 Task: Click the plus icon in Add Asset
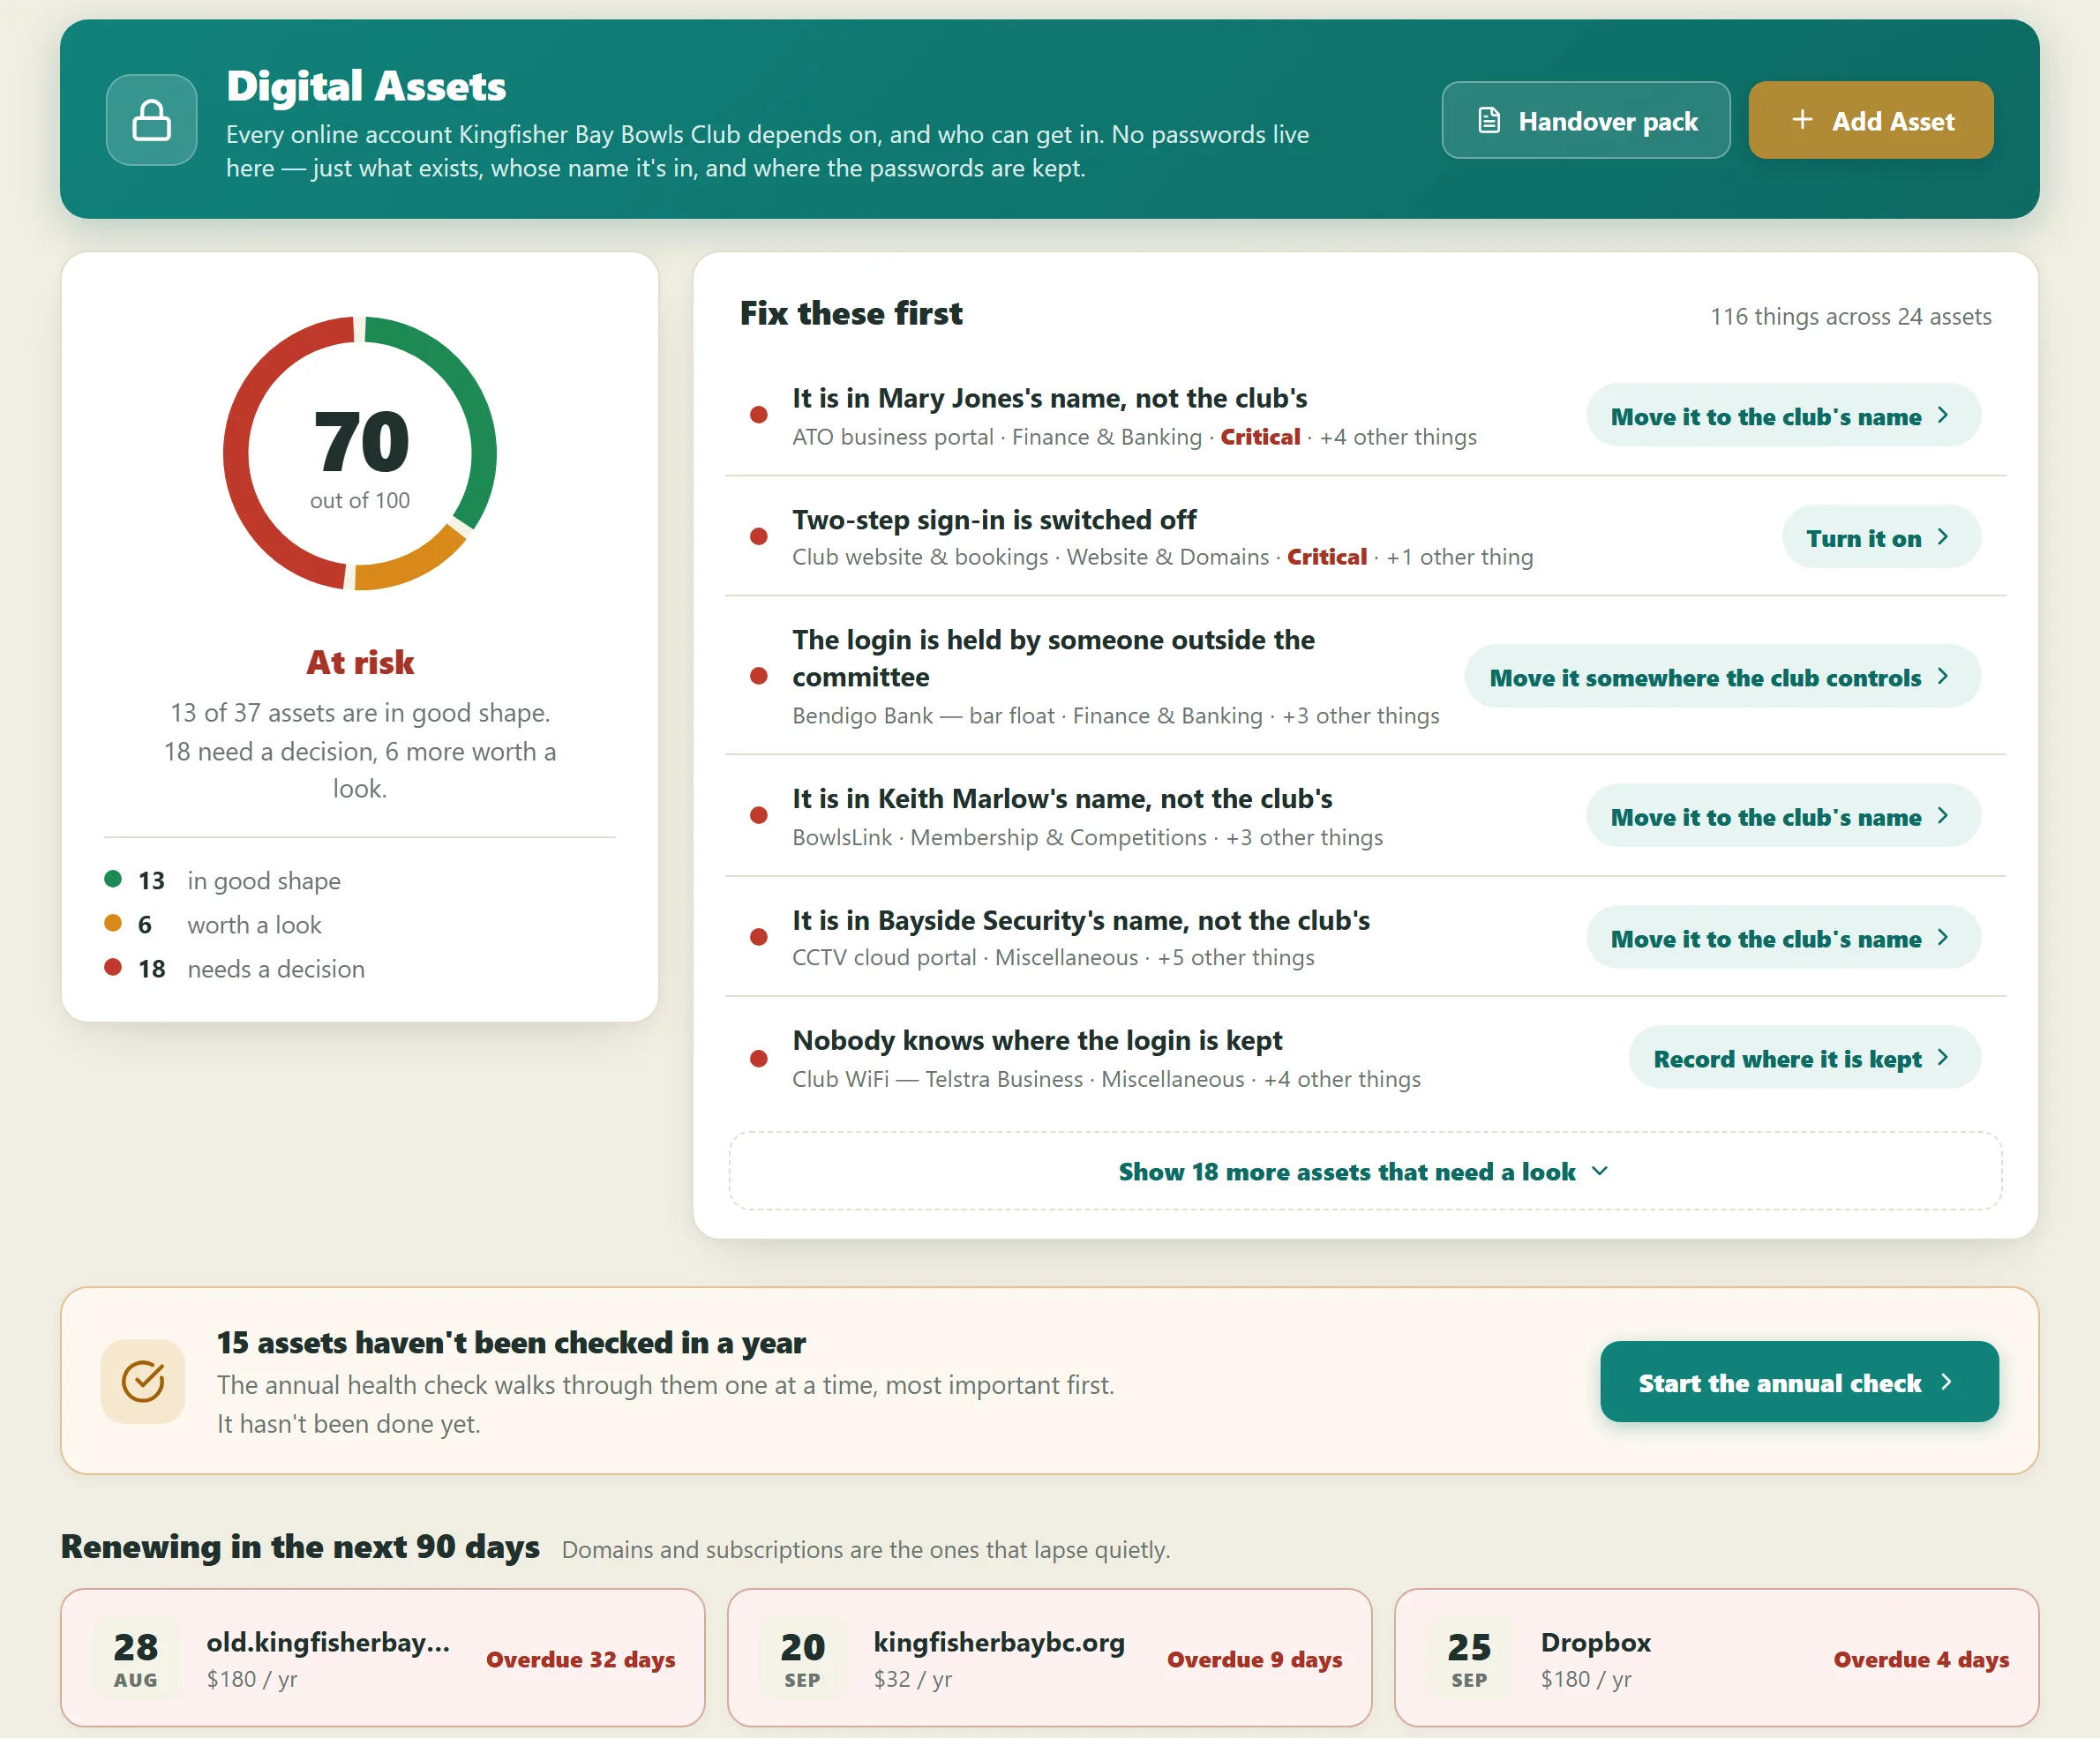coord(1802,120)
